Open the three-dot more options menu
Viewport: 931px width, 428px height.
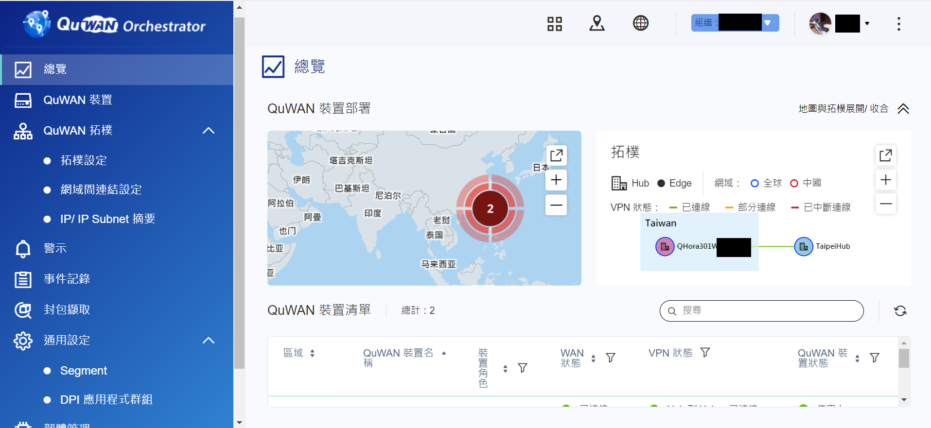[x=898, y=24]
